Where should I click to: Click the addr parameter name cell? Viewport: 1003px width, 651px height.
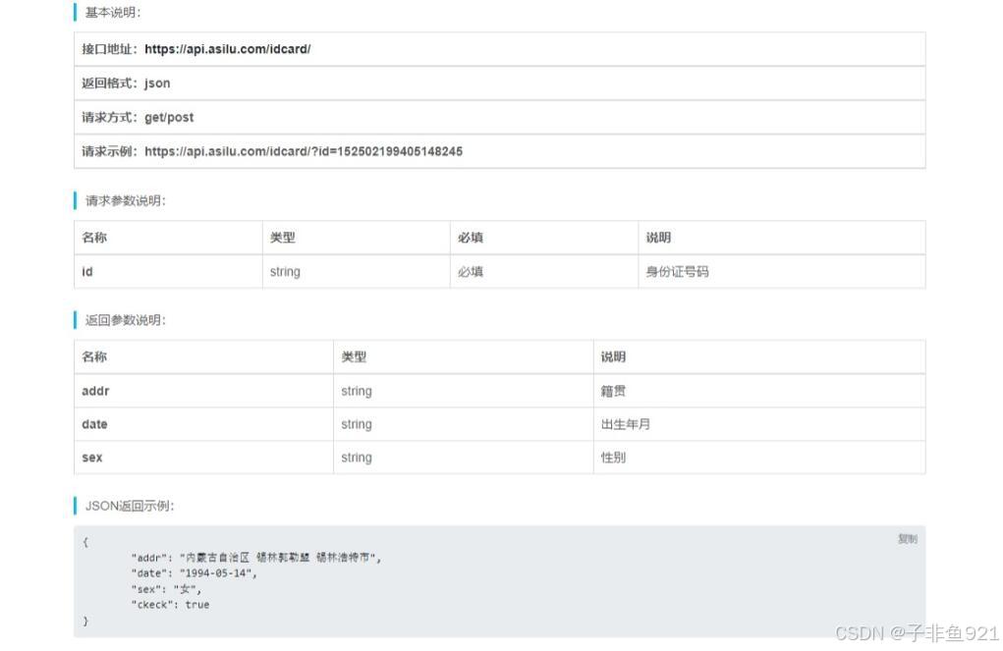pyautogui.click(x=95, y=391)
